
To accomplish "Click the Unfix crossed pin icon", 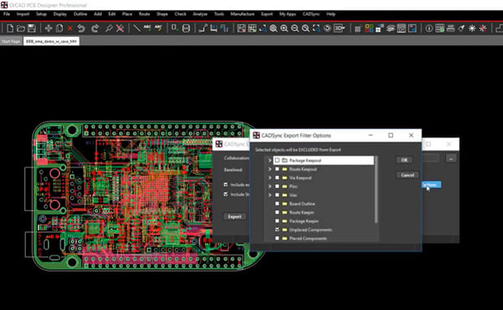I will click(120, 28).
